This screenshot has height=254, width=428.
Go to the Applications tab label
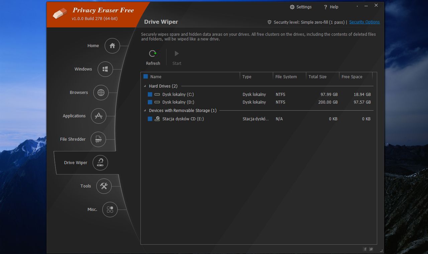[x=74, y=116]
